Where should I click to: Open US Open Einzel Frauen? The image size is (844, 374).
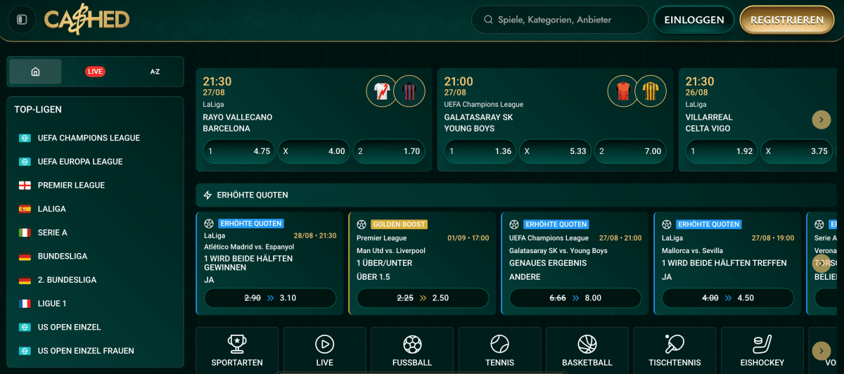[x=86, y=351]
